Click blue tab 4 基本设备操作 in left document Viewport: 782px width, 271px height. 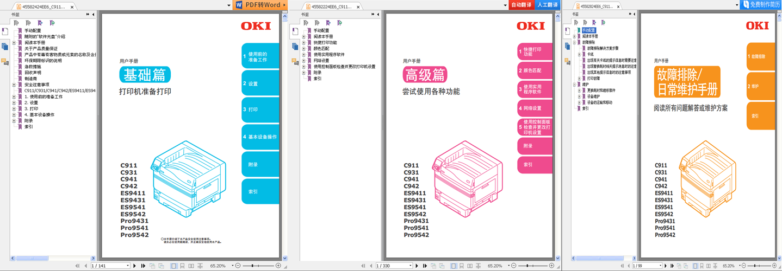[260, 137]
